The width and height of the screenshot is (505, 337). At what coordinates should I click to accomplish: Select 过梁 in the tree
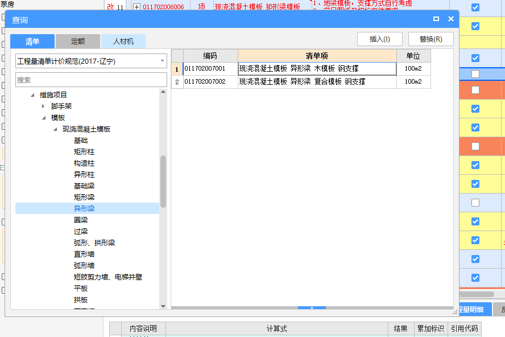tap(81, 231)
